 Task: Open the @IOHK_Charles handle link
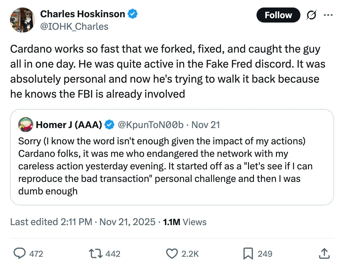(x=74, y=26)
